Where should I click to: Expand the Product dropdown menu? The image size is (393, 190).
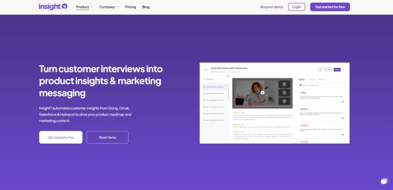(84, 7)
